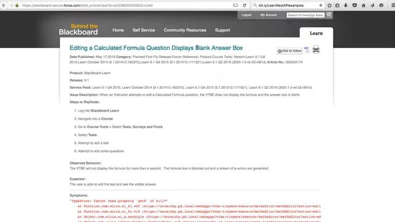Click step 'Attempt to edit a test'
This screenshot has width=395, height=222.
93,143
